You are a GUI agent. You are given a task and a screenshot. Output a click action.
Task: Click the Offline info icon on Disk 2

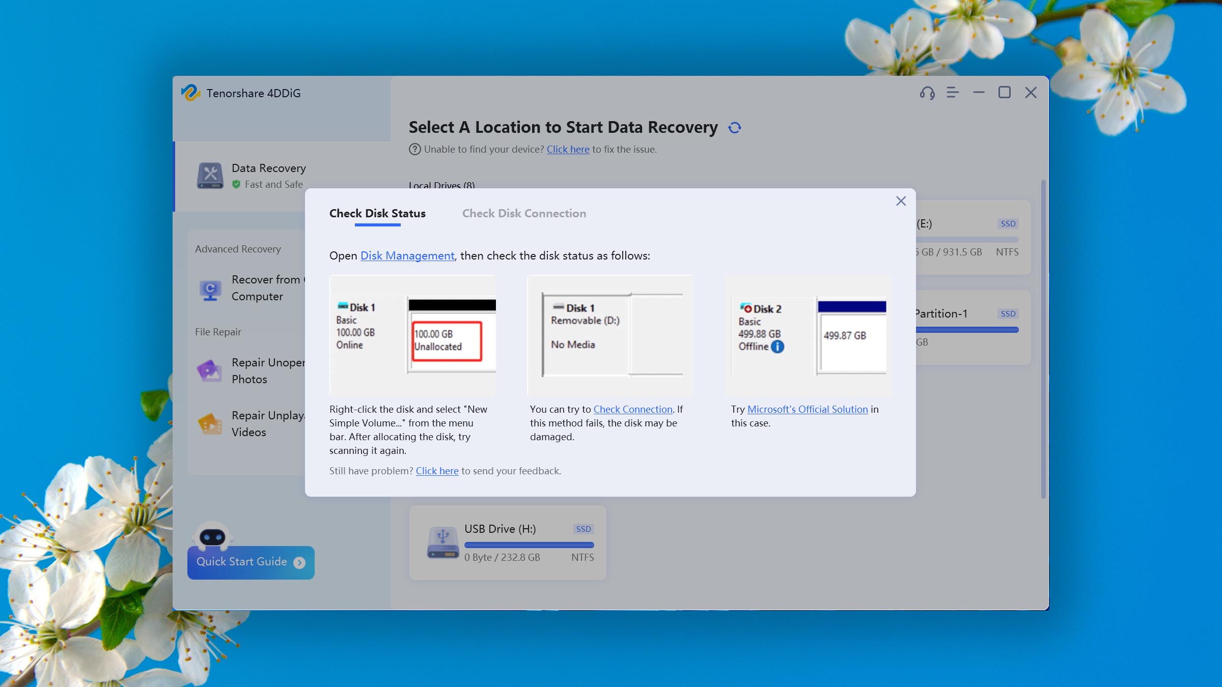pyautogui.click(x=777, y=347)
